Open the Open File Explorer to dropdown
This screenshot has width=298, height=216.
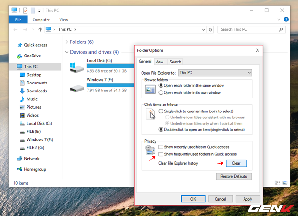click(215, 73)
